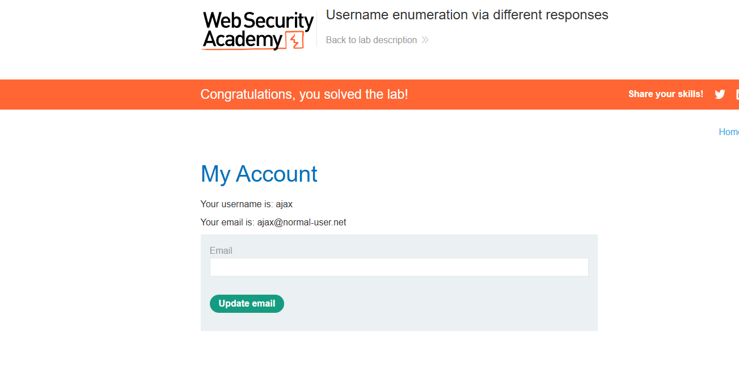Click the word 'Academy' in the logo
Viewport: 739px width, 373px height.
(x=242, y=40)
